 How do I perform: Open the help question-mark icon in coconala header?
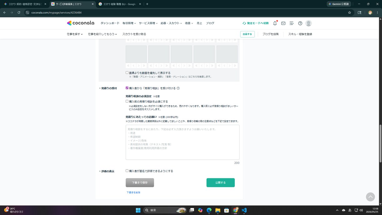300,23
